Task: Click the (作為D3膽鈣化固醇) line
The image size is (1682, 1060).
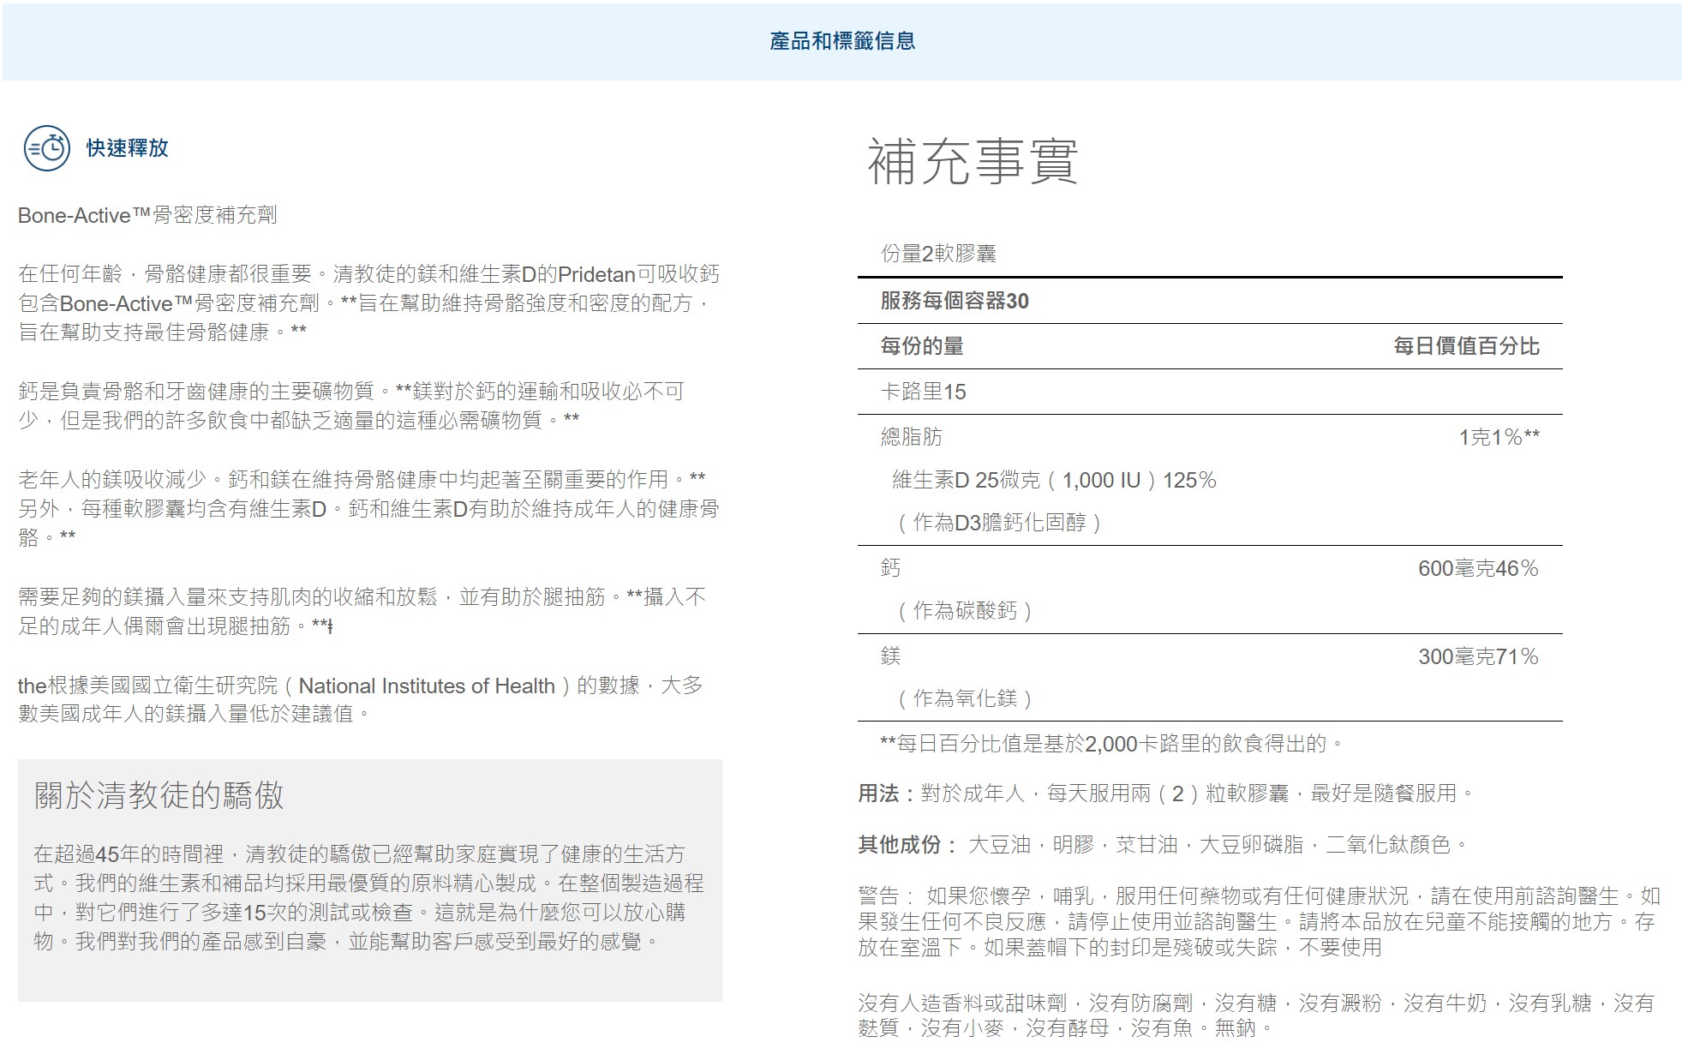Action: click(x=999, y=523)
